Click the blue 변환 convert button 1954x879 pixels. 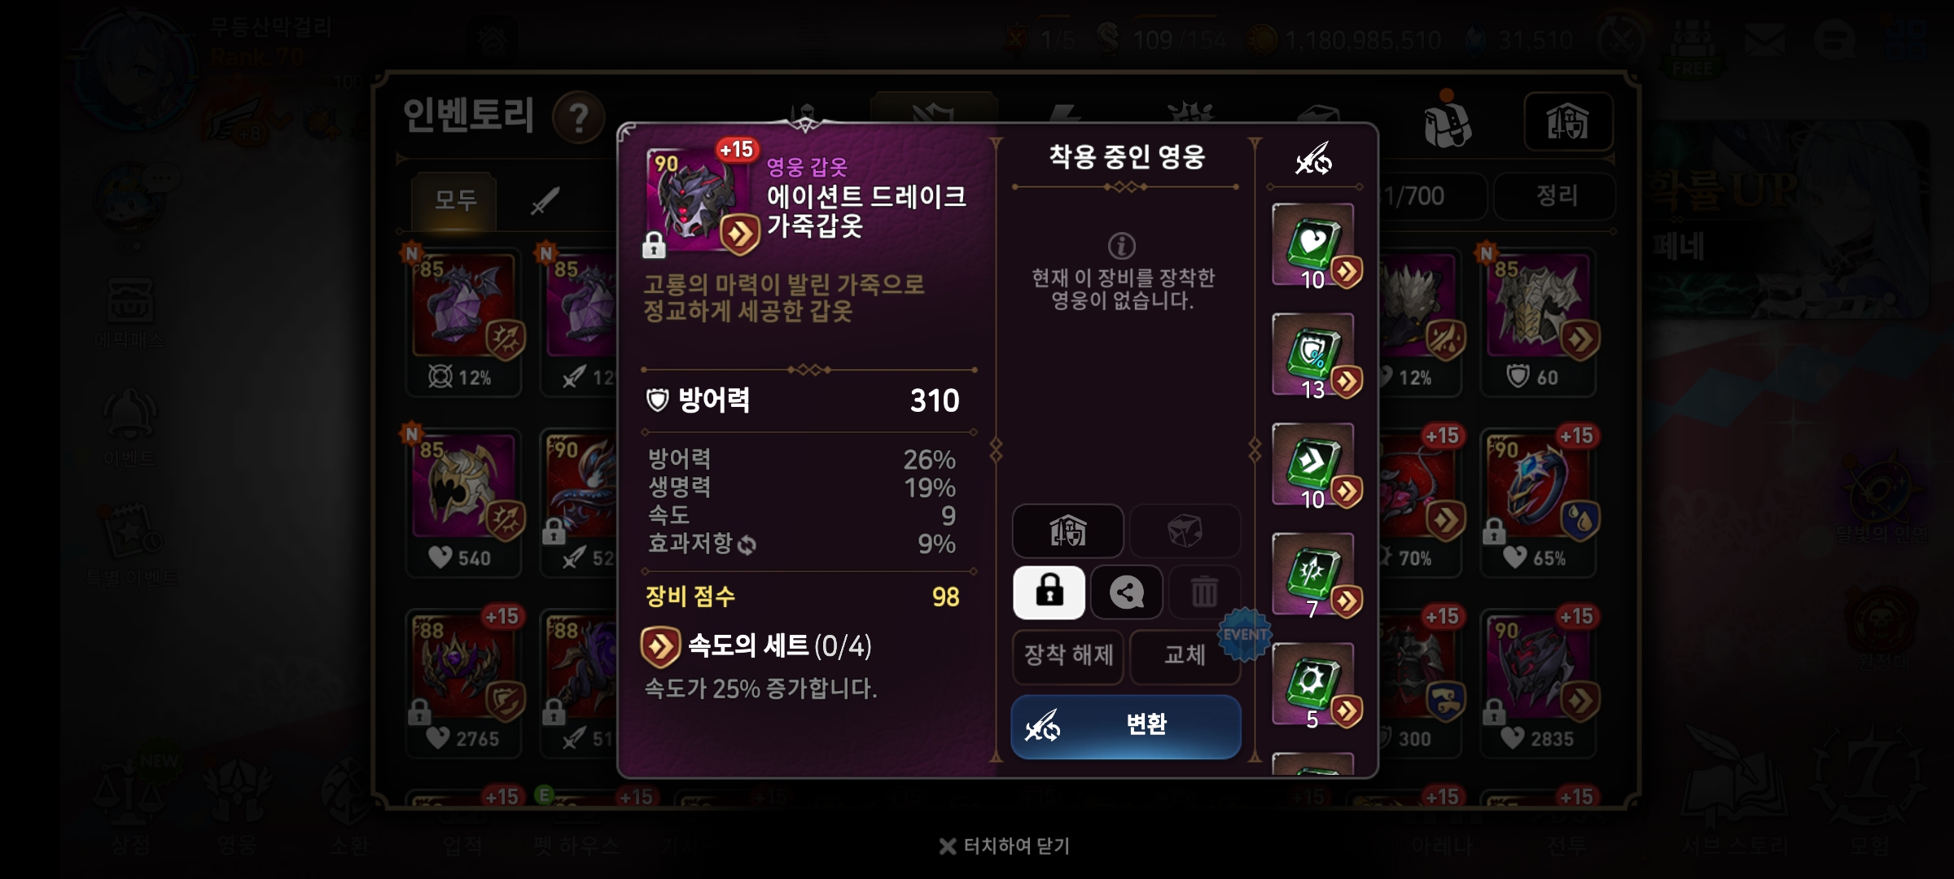pyautogui.click(x=1126, y=725)
